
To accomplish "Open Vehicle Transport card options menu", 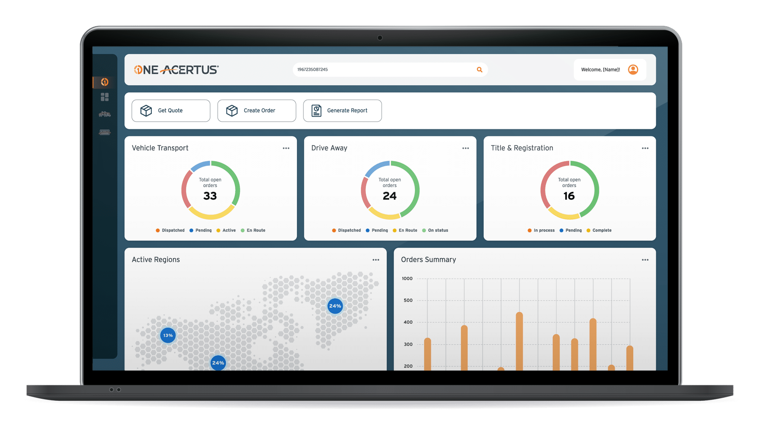I will (x=286, y=148).
